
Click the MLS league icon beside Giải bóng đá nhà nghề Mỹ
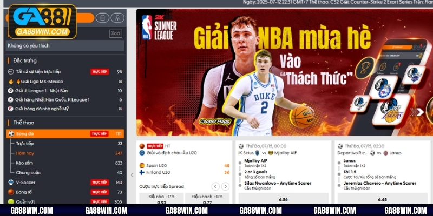click(10, 109)
